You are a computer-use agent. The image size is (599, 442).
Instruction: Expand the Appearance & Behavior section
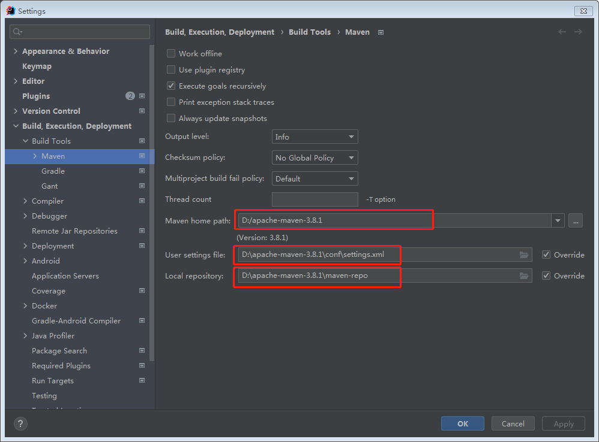16,52
